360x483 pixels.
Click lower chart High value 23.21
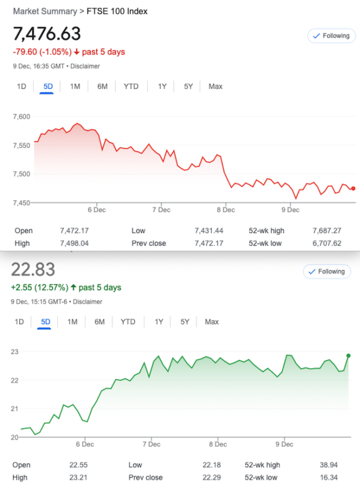tap(78, 478)
